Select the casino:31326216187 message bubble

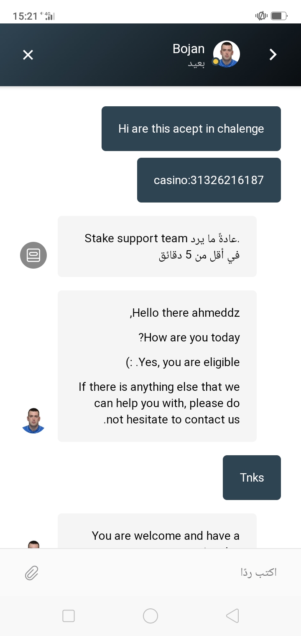(x=209, y=180)
